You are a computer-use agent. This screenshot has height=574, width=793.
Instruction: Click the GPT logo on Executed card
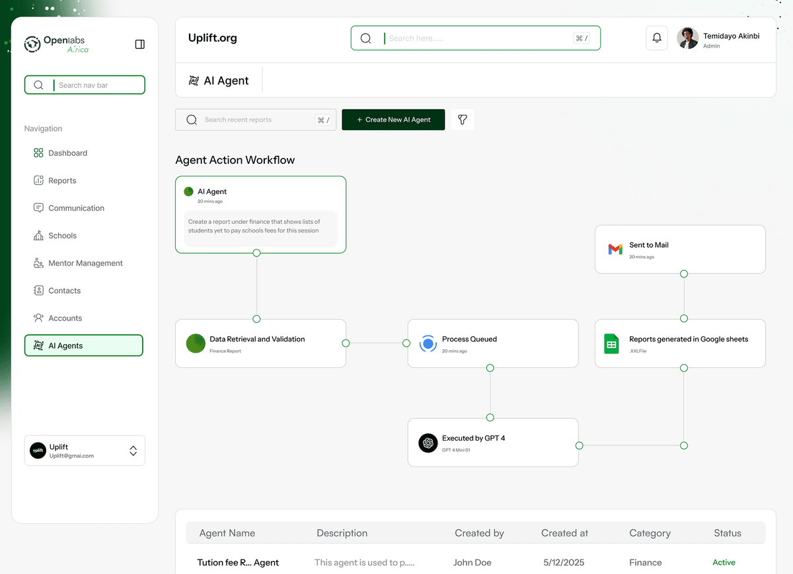(x=428, y=443)
